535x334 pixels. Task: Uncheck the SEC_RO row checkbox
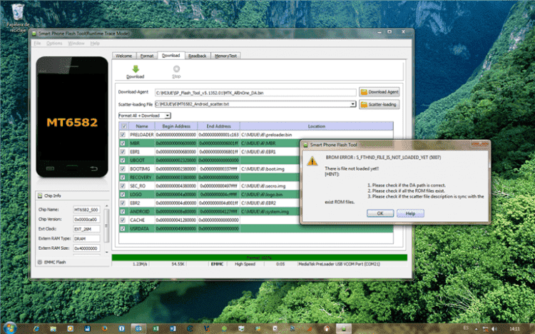(x=123, y=186)
